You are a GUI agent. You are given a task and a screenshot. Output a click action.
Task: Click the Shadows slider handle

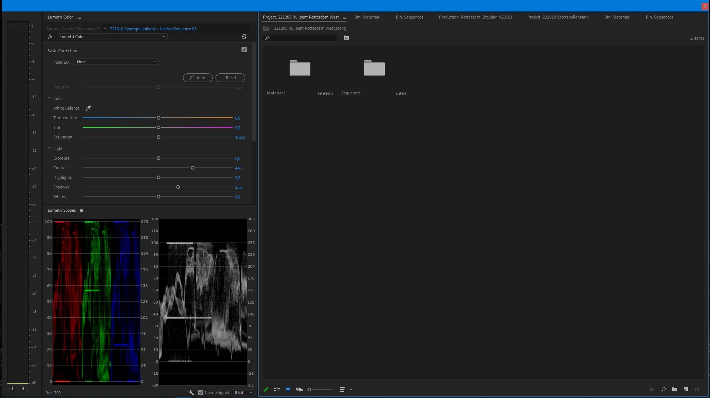point(178,187)
